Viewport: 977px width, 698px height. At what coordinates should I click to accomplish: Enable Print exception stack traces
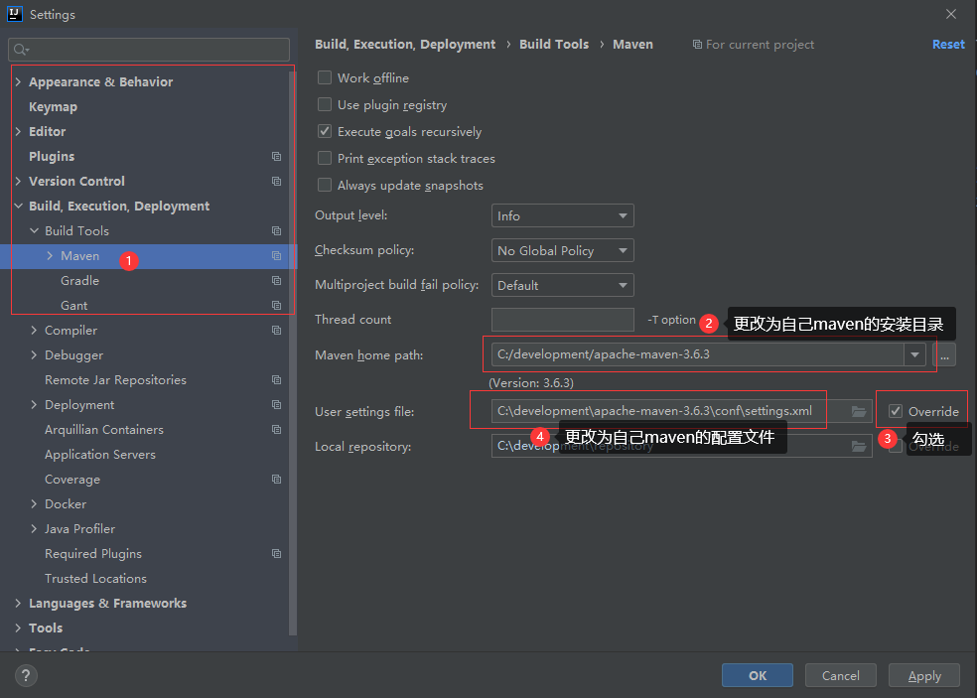coord(325,158)
